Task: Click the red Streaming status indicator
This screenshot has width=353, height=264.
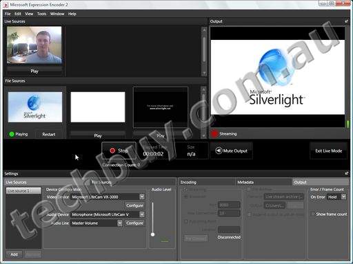Action: 214,133
